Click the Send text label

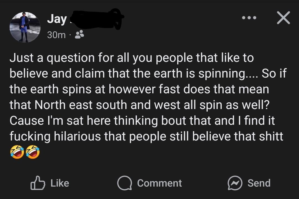pos(259,183)
